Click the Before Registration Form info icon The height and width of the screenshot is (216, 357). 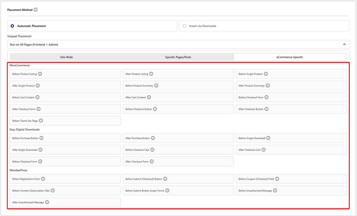(43, 179)
